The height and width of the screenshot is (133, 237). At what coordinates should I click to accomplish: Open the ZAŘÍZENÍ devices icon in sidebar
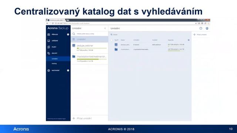[49, 41]
